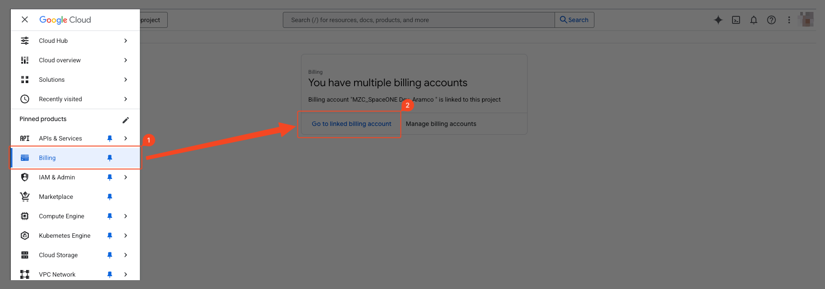Click the Google Cloud logo
825x289 pixels.
[x=65, y=20]
